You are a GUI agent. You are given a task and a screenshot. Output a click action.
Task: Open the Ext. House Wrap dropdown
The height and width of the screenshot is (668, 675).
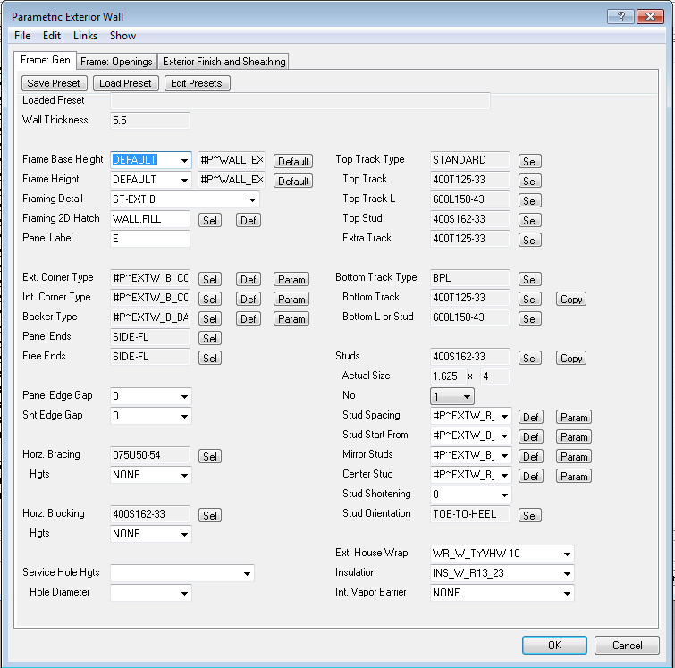pyautogui.click(x=566, y=554)
